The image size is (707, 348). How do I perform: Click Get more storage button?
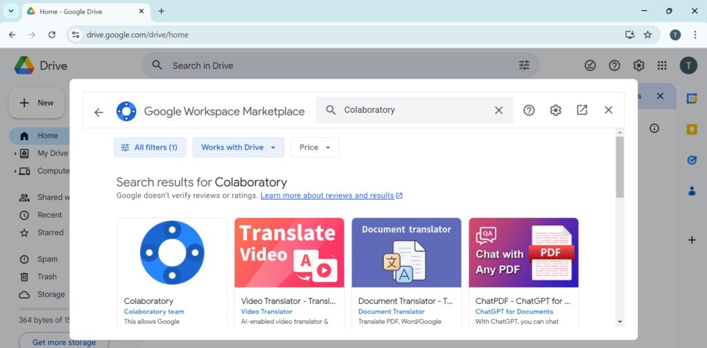64,342
